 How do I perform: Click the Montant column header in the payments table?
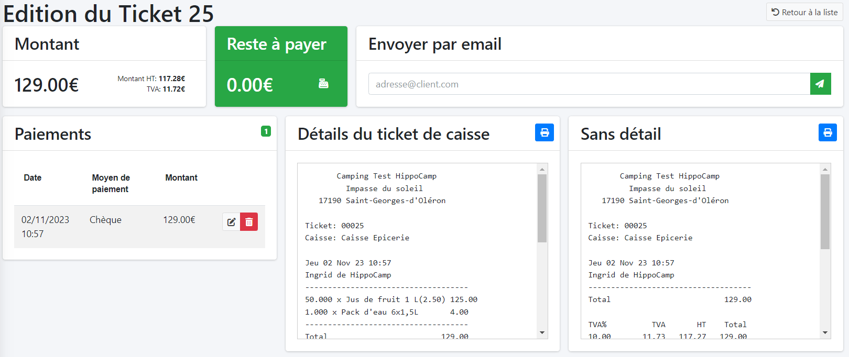click(181, 178)
